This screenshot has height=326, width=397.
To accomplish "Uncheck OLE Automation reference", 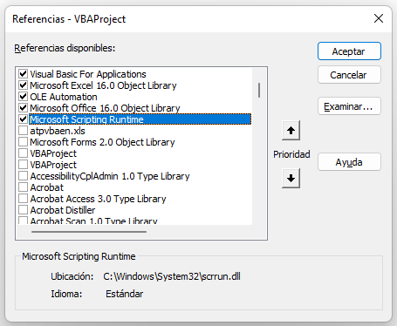I will click(x=23, y=97).
